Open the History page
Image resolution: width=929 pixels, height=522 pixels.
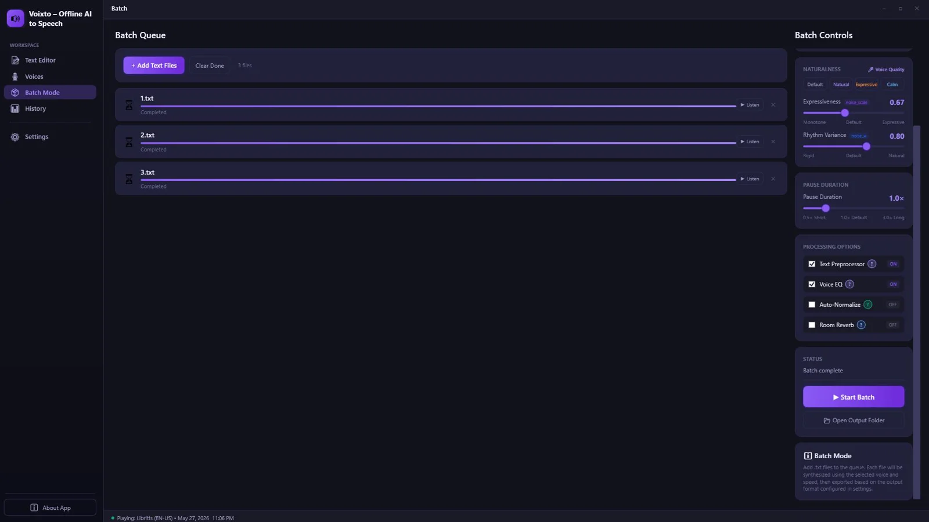point(50,108)
